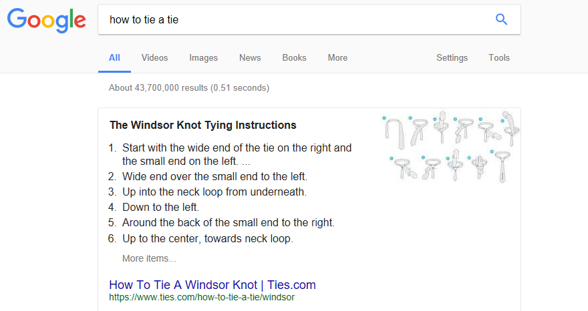Switch to the Videos tab

tap(154, 58)
